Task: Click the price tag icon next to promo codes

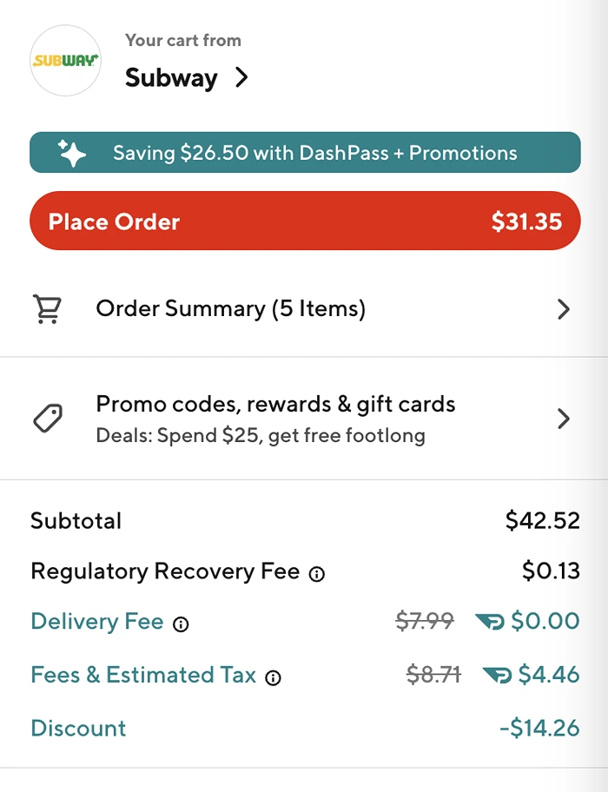Action: coord(50,418)
